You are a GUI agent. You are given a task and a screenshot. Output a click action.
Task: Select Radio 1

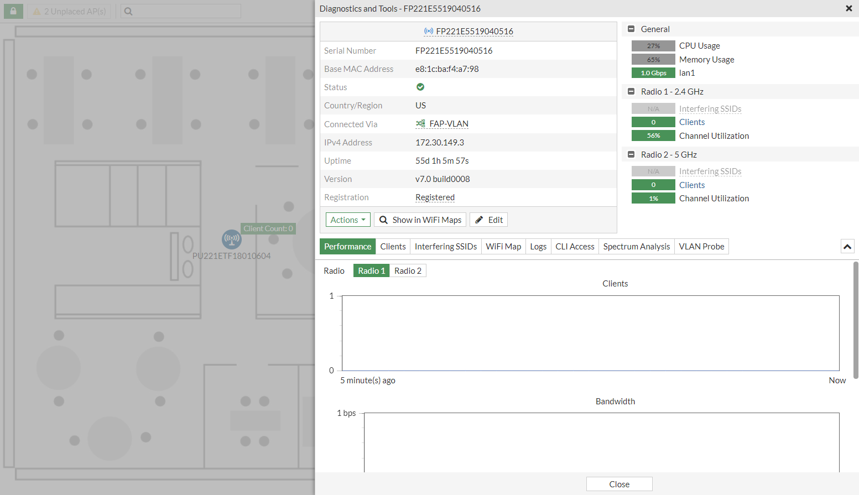pyautogui.click(x=371, y=270)
